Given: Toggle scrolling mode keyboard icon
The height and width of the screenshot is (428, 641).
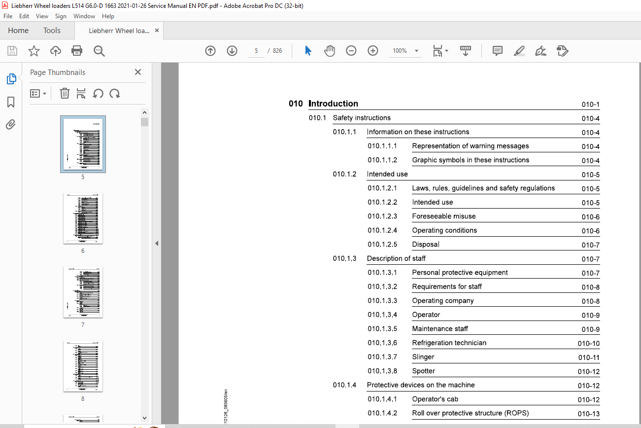Looking at the screenshot, I should coord(466,51).
